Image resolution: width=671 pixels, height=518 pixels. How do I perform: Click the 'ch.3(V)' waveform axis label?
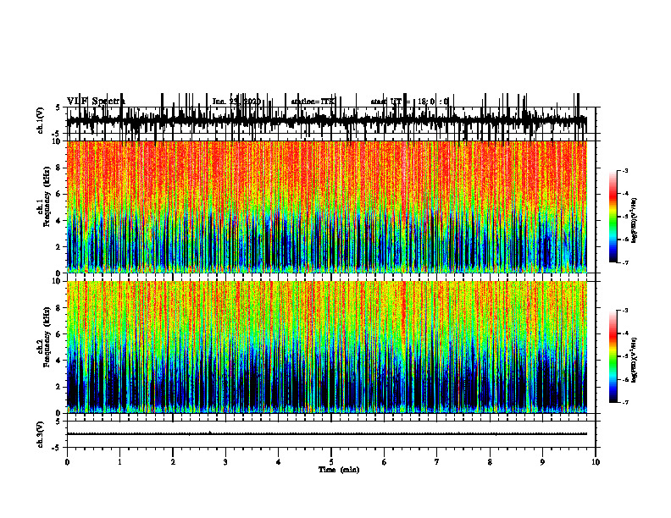41,434
